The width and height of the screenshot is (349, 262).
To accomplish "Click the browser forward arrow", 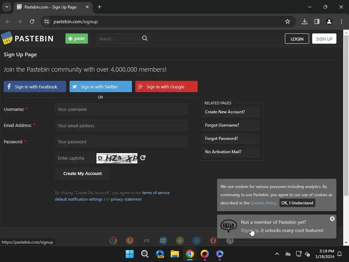I will tap(20, 21).
